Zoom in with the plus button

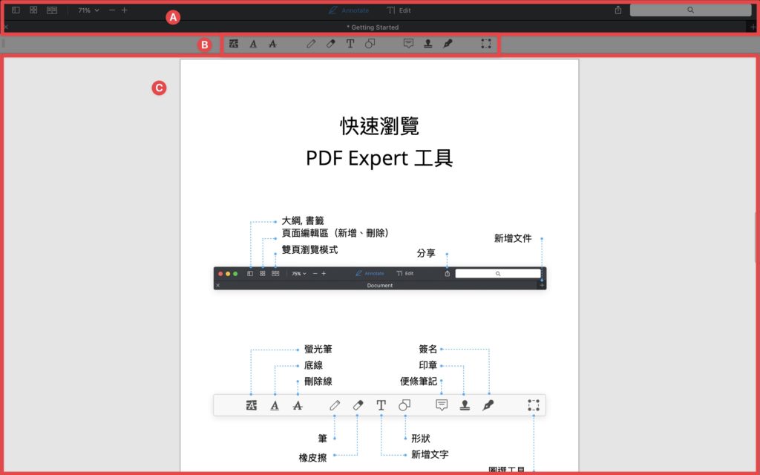coord(125,10)
